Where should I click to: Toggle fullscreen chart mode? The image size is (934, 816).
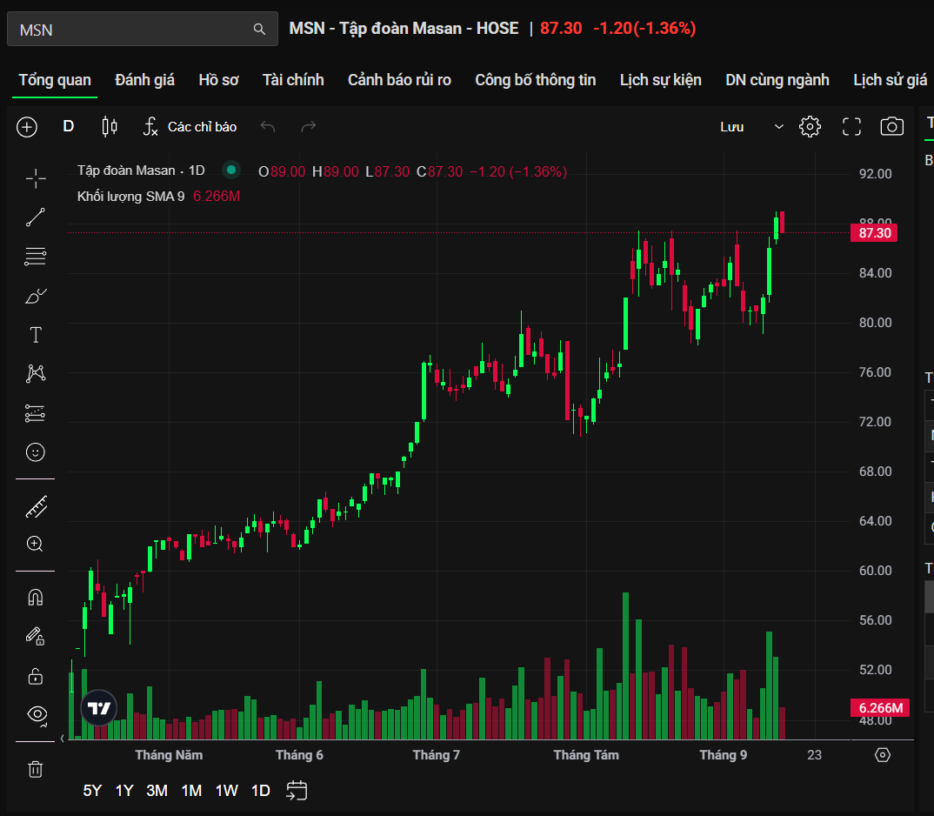pos(851,126)
